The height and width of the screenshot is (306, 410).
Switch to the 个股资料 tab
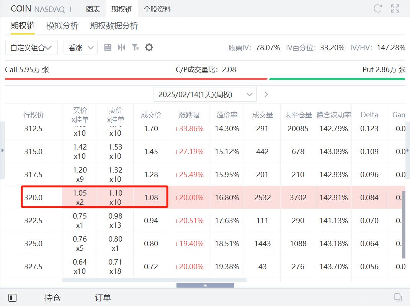coord(157,9)
